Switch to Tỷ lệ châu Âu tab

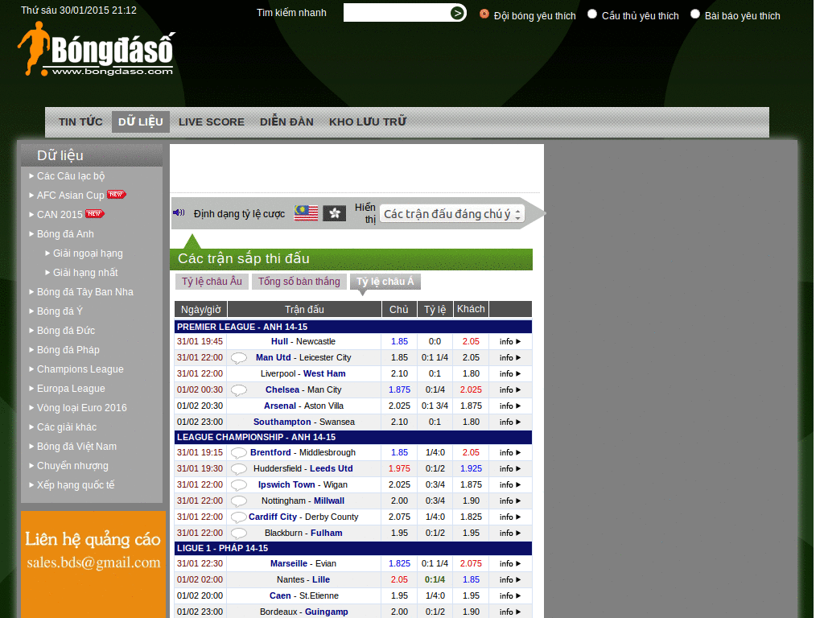(212, 282)
